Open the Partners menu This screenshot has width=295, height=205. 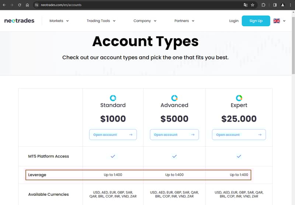coord(184,21)
